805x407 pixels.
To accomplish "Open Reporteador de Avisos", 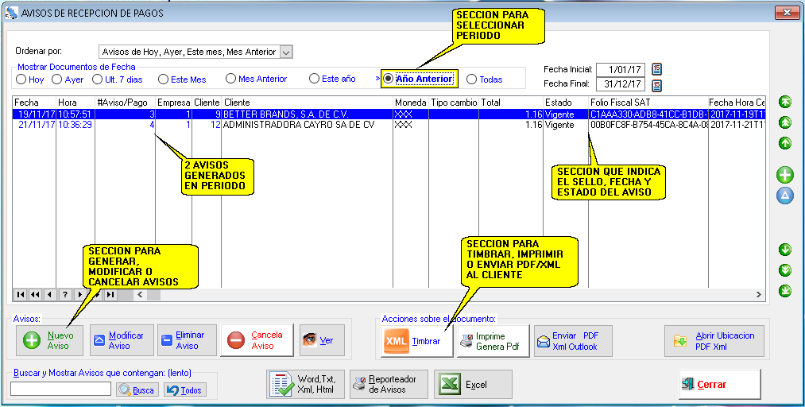I will 389,384.
